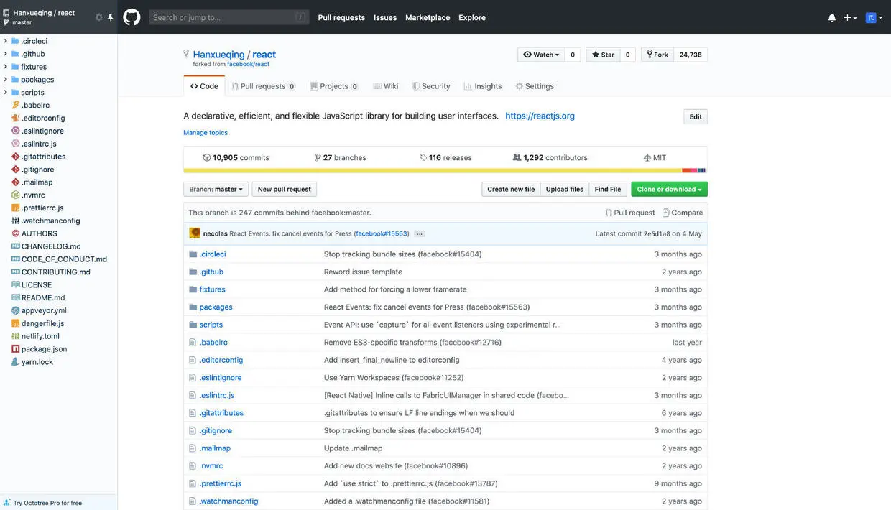Open AUTHORS file in sidebar
Viewport: 891px width, 510px height.
pos(39,233)
